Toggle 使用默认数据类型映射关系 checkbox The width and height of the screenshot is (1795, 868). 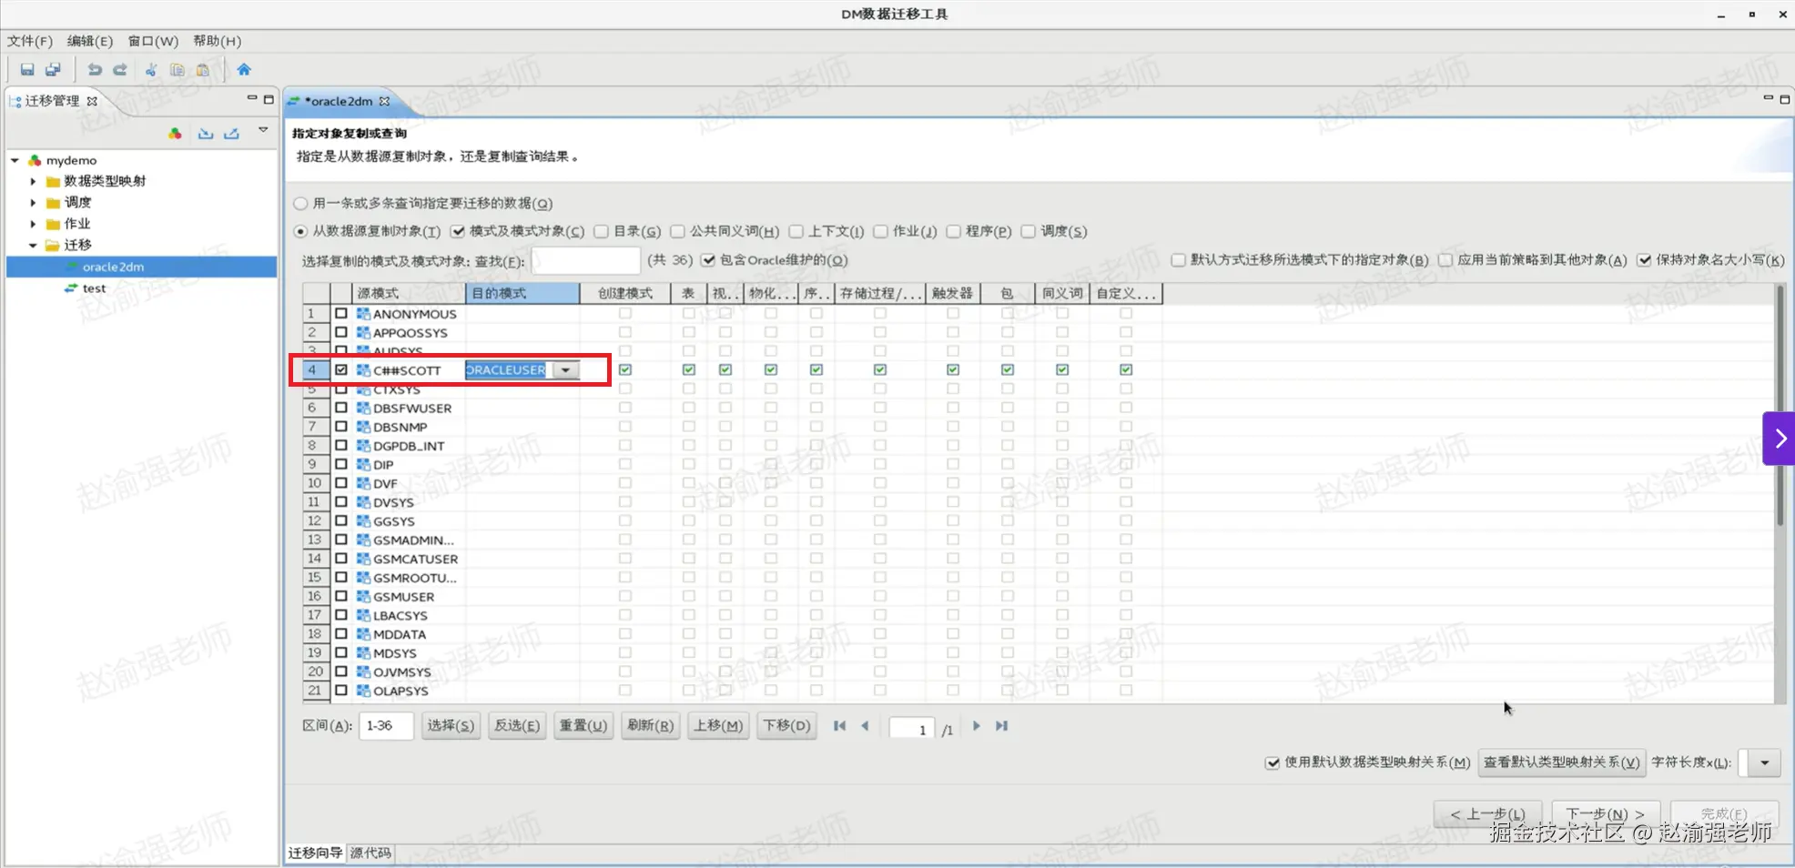click(1273, 762)
